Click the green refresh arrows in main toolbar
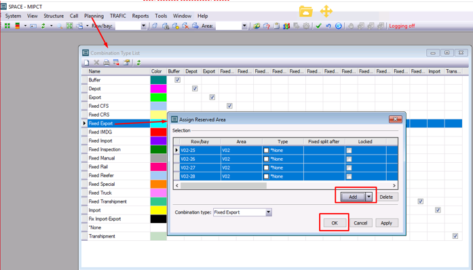This screenshot has width=473, height=270. 43,26
